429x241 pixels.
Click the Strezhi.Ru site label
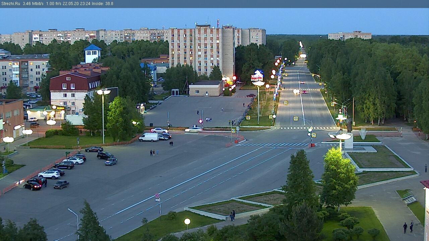[x=10, y=4]
